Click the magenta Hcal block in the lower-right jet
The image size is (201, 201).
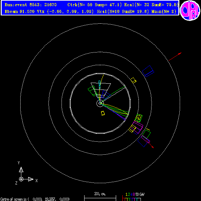138,127
